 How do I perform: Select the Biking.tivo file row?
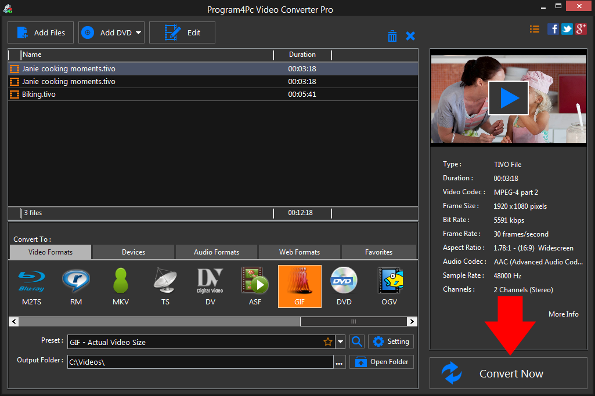click(213, 95)
